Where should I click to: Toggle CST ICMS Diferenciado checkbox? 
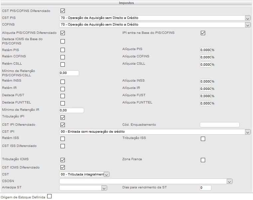pos(63,167)
